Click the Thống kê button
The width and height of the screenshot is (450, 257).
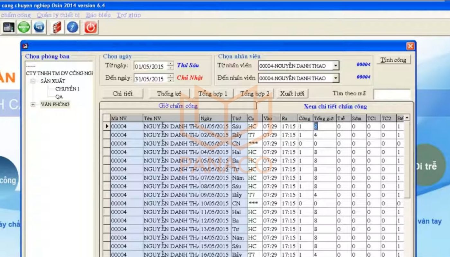(x=169, y=93)
